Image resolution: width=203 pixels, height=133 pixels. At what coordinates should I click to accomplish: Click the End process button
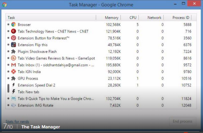pyautogui.click(x=183, y=121)
